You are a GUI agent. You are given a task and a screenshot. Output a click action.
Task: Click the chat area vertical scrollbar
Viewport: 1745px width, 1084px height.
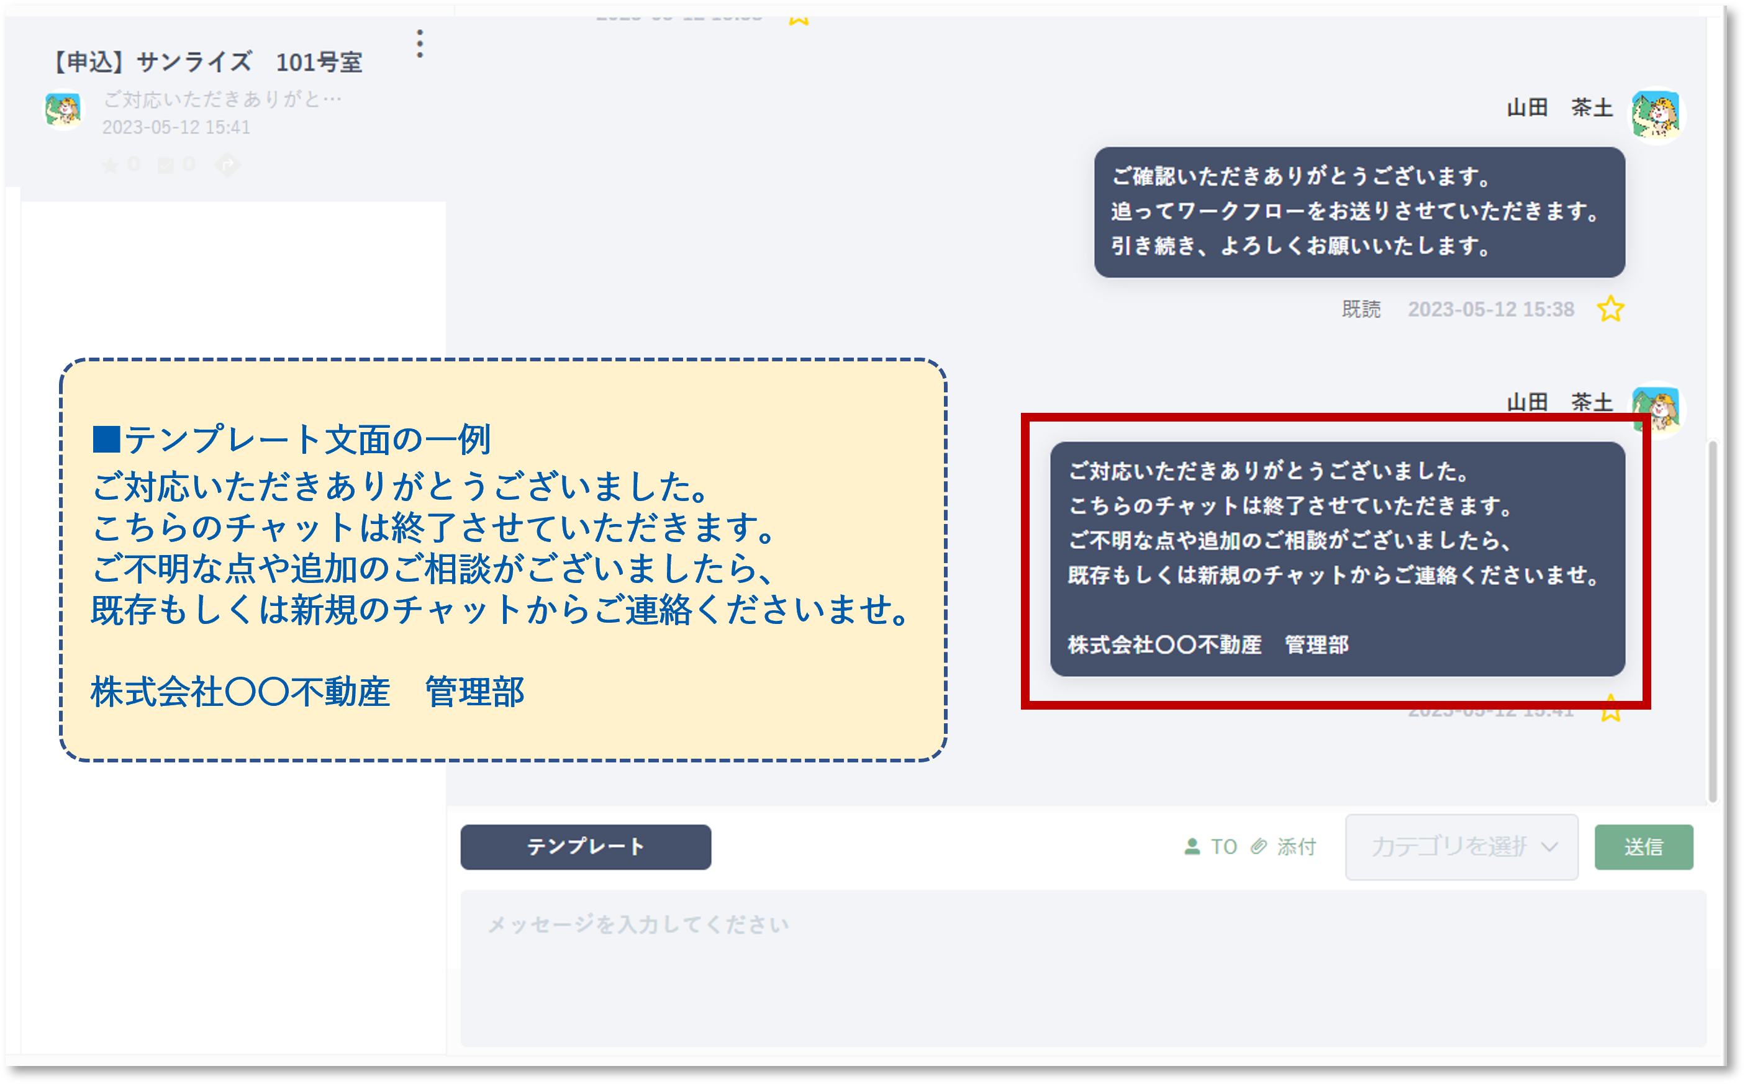(1713, 621)
